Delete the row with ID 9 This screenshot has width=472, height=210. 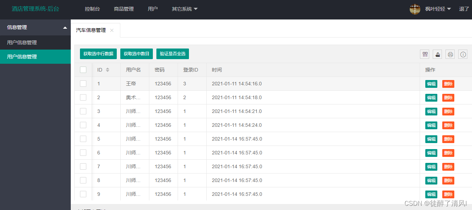point(448,194)
